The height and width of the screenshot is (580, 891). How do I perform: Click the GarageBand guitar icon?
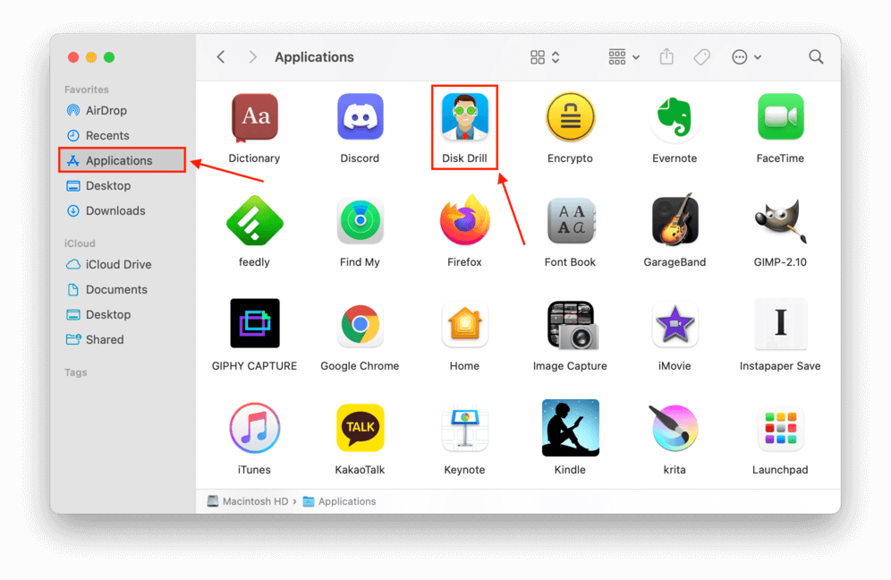tap(675, 219)
